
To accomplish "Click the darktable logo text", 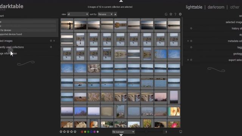I will 12,6.
